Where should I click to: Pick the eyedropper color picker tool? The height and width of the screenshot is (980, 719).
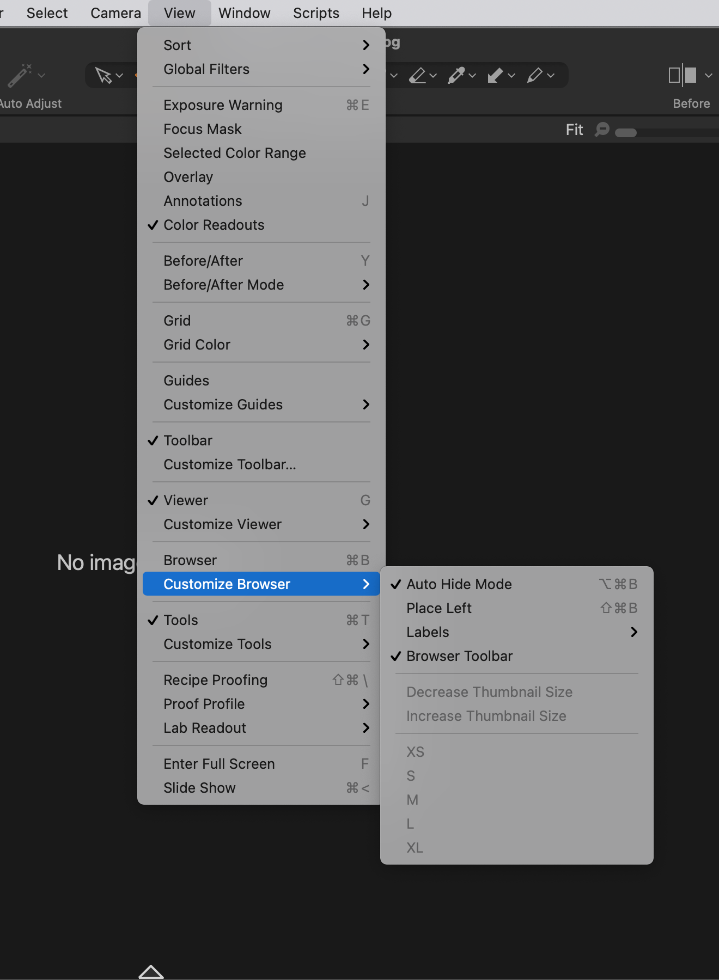pyautogui.click(x=456, y=75)
